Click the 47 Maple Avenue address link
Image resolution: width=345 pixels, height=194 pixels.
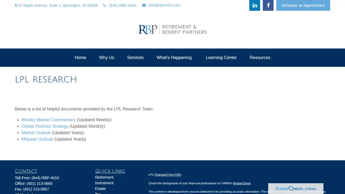(58, 5)
